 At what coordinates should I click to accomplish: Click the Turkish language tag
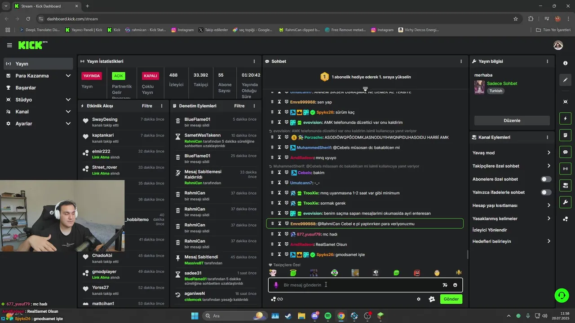(x=496, y=91)
